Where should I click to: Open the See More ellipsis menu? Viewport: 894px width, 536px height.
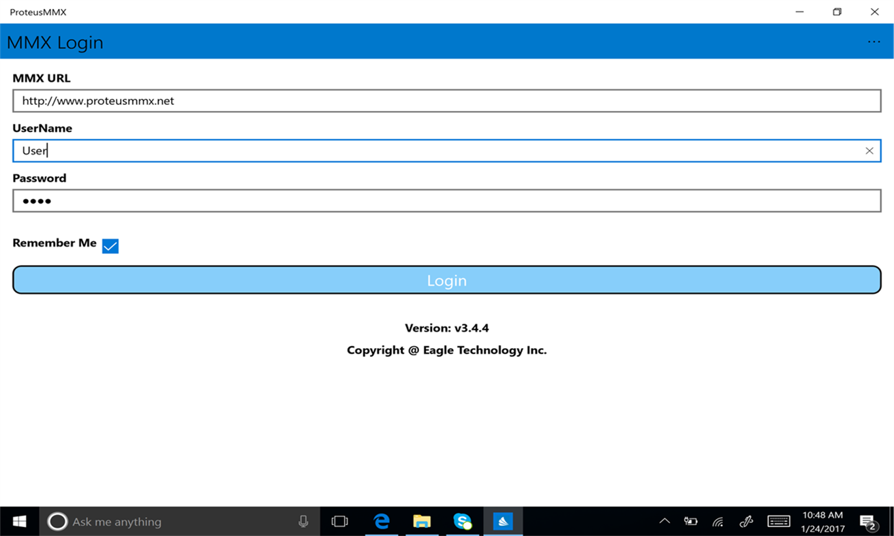coord(874,42)
